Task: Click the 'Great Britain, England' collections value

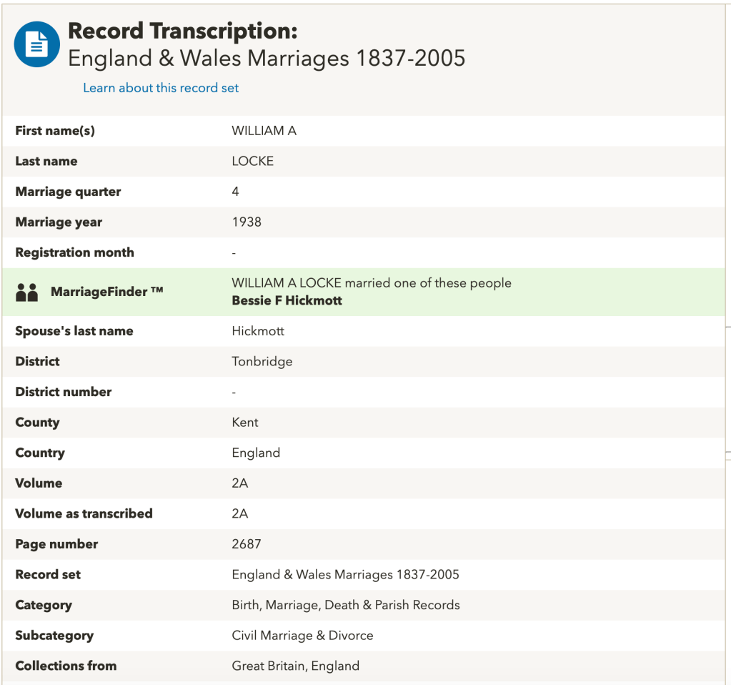Action: pyautogui.click(x=295, y=666)
